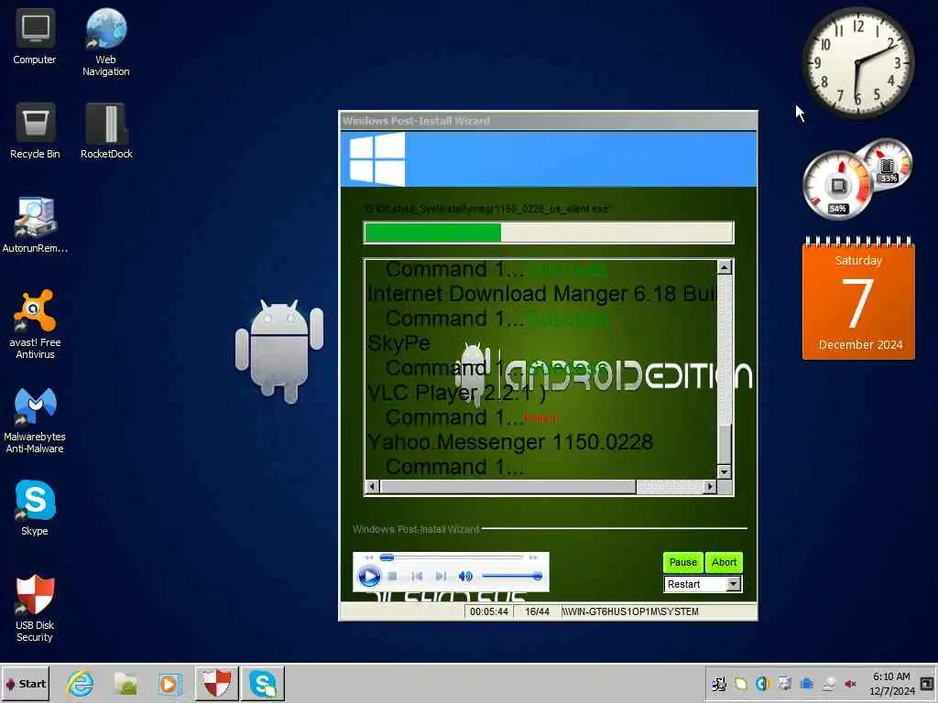Abort the post-install wizard
This screenshot has width=938, height=703.
click(x=724, y=563)
